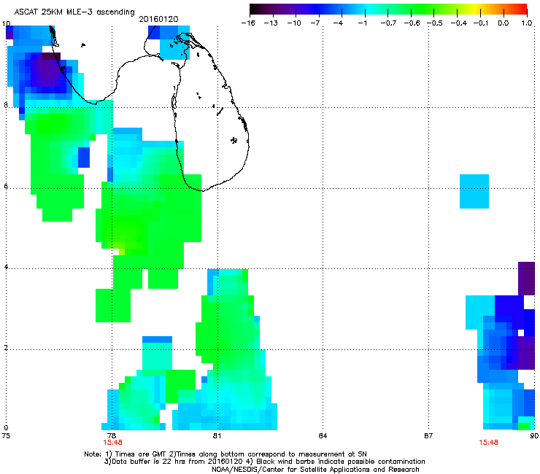Screen dimensions: 540x474
Task: Click the -0.7 legend value
Action: pyautogui.click(x=388, y=23)
